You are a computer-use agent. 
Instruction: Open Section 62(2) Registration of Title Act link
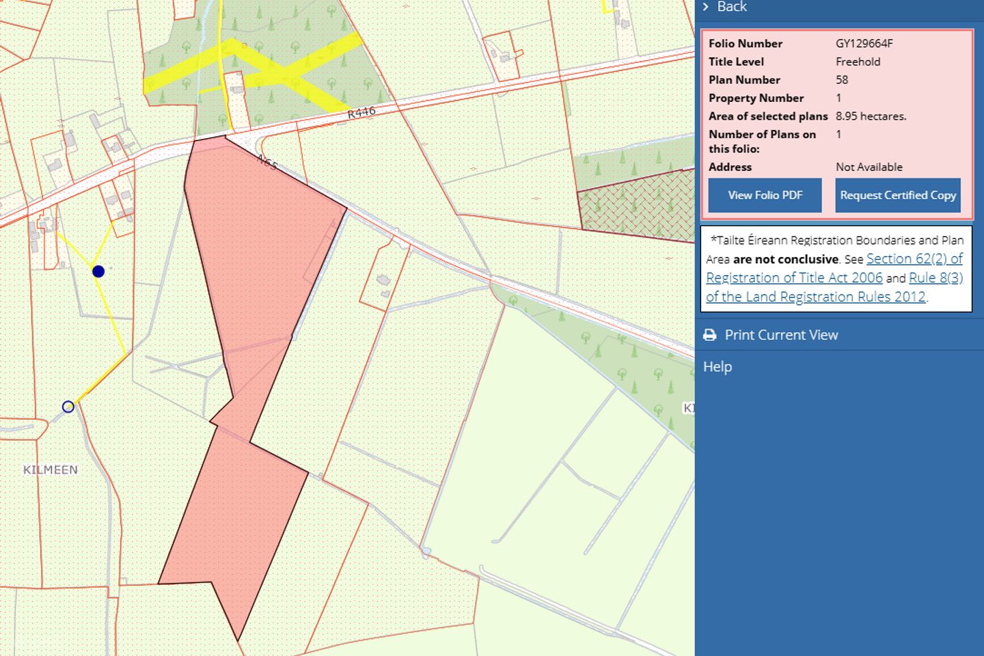(914, 259)
